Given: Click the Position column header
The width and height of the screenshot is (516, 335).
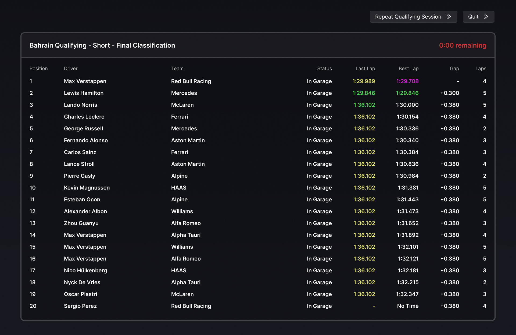Looking at the screenshot, I should [x=38, y=69].
